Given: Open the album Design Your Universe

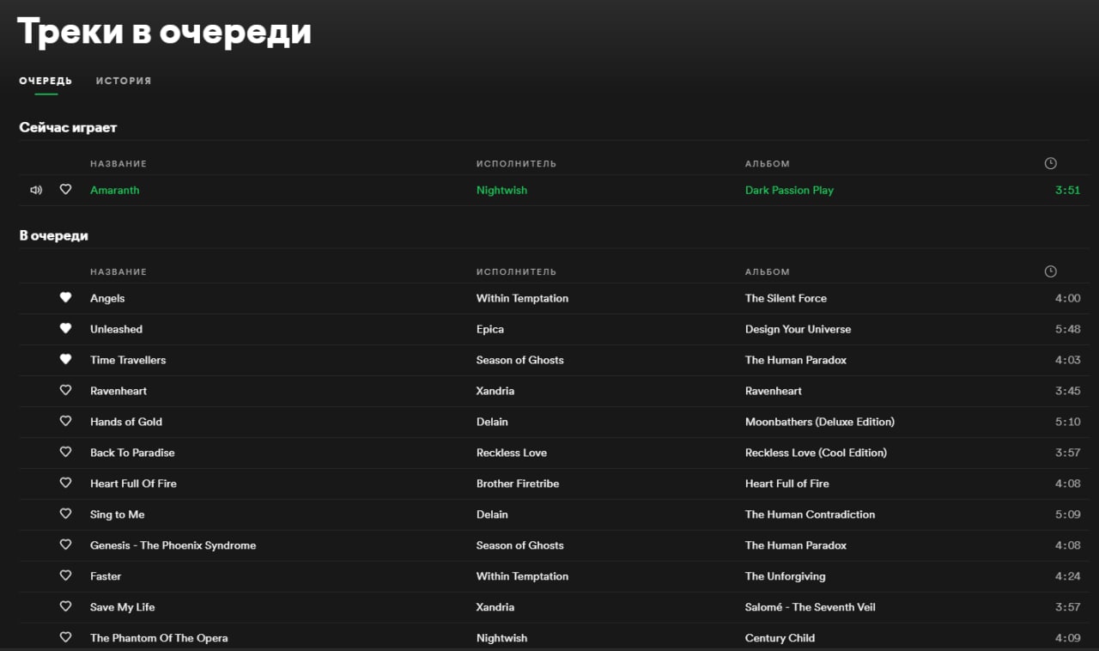Looking at the screenshot, I should [798, 330].
